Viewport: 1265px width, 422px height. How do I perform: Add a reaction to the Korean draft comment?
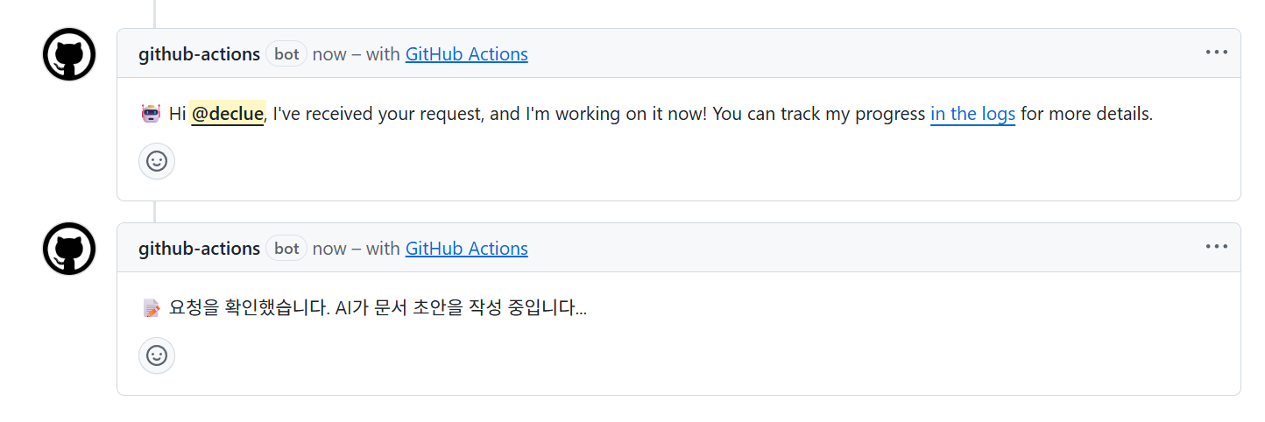point(157,355)
